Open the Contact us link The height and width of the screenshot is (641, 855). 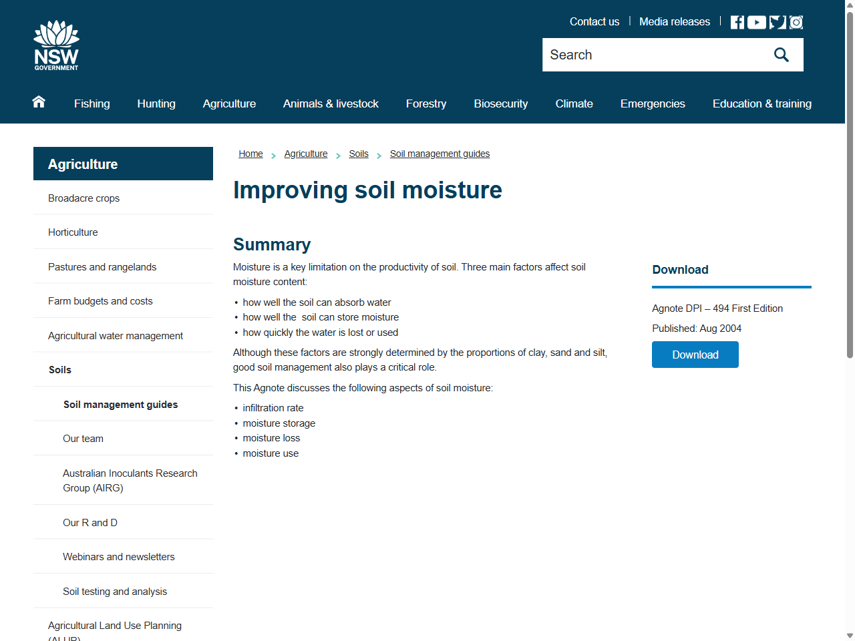[x=594, y=21]
